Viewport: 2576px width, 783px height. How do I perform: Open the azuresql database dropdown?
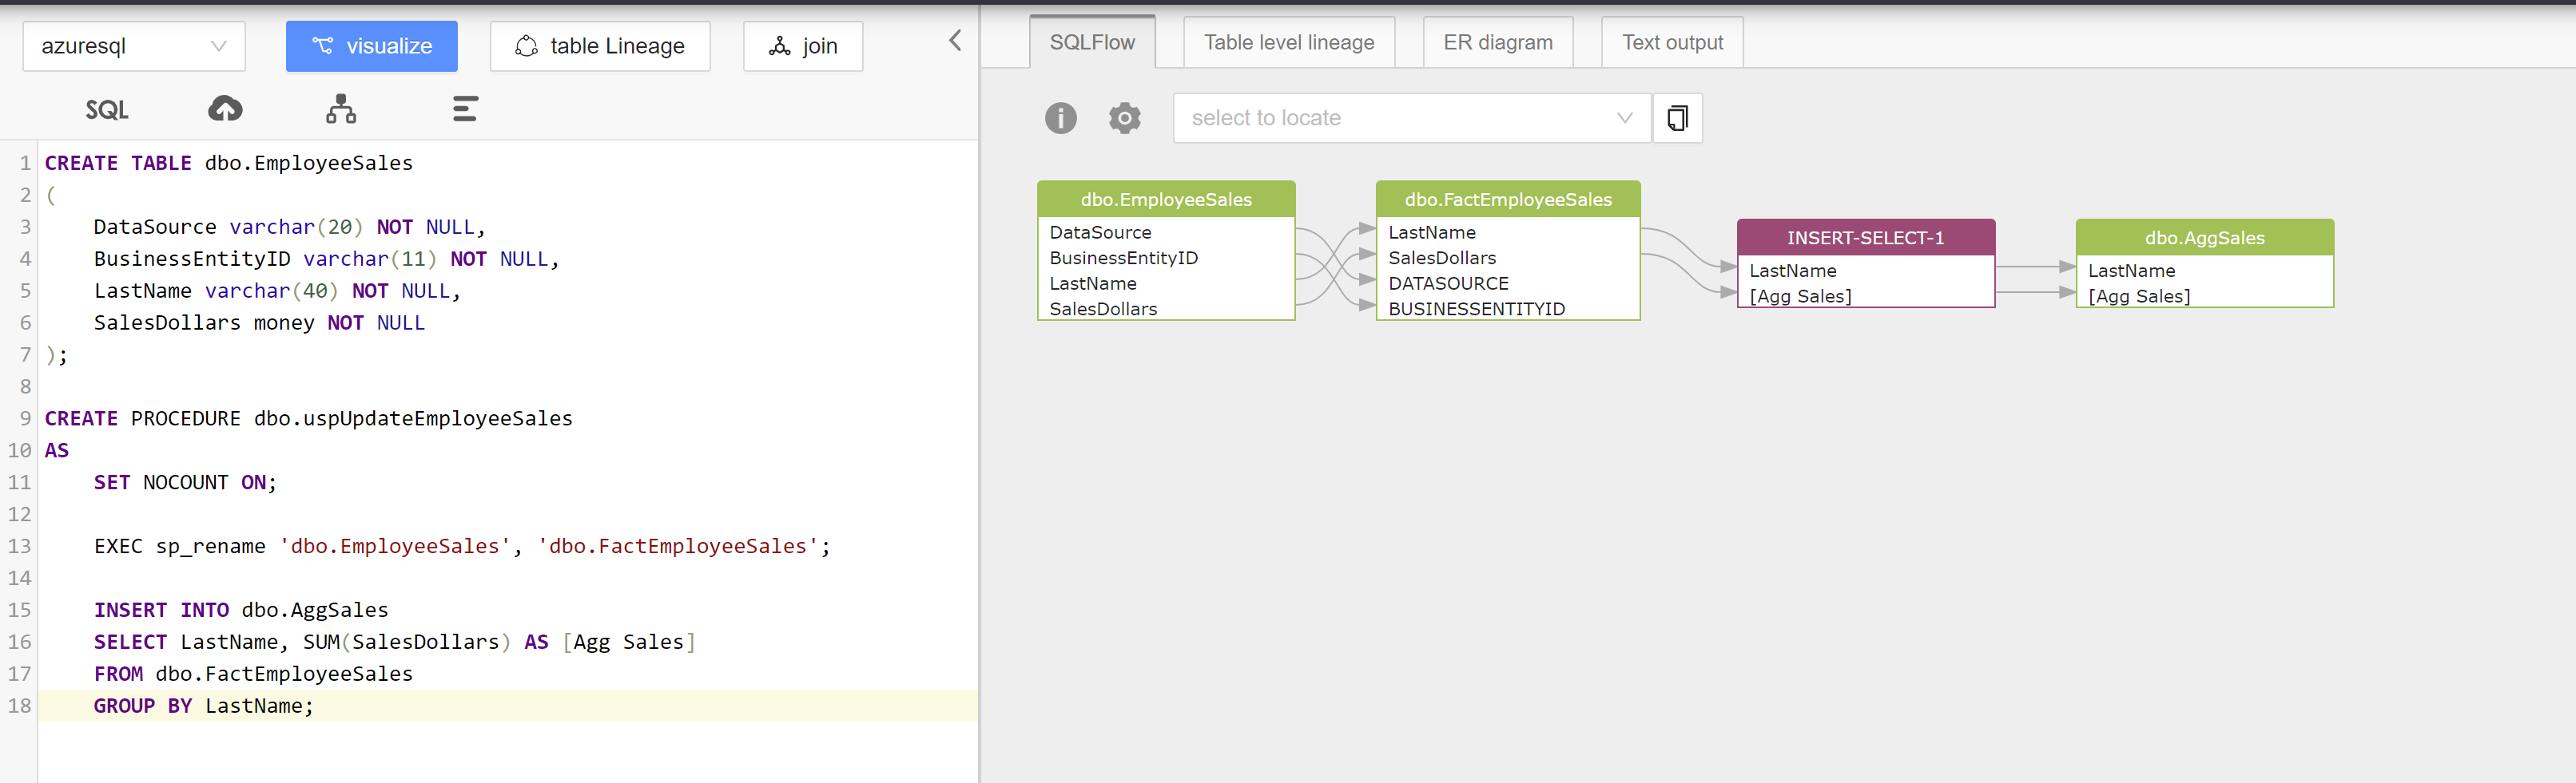134,46
